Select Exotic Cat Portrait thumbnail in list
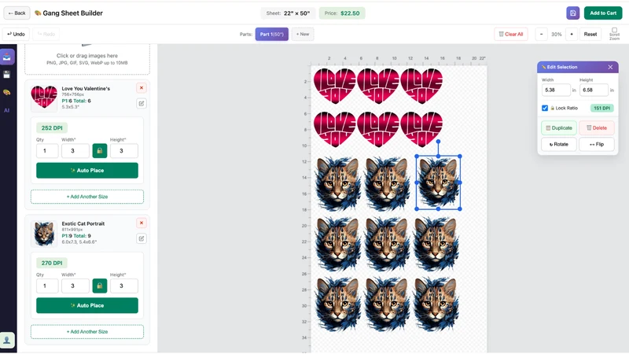Viewport: 629px width, 354px height. [44, 233]
